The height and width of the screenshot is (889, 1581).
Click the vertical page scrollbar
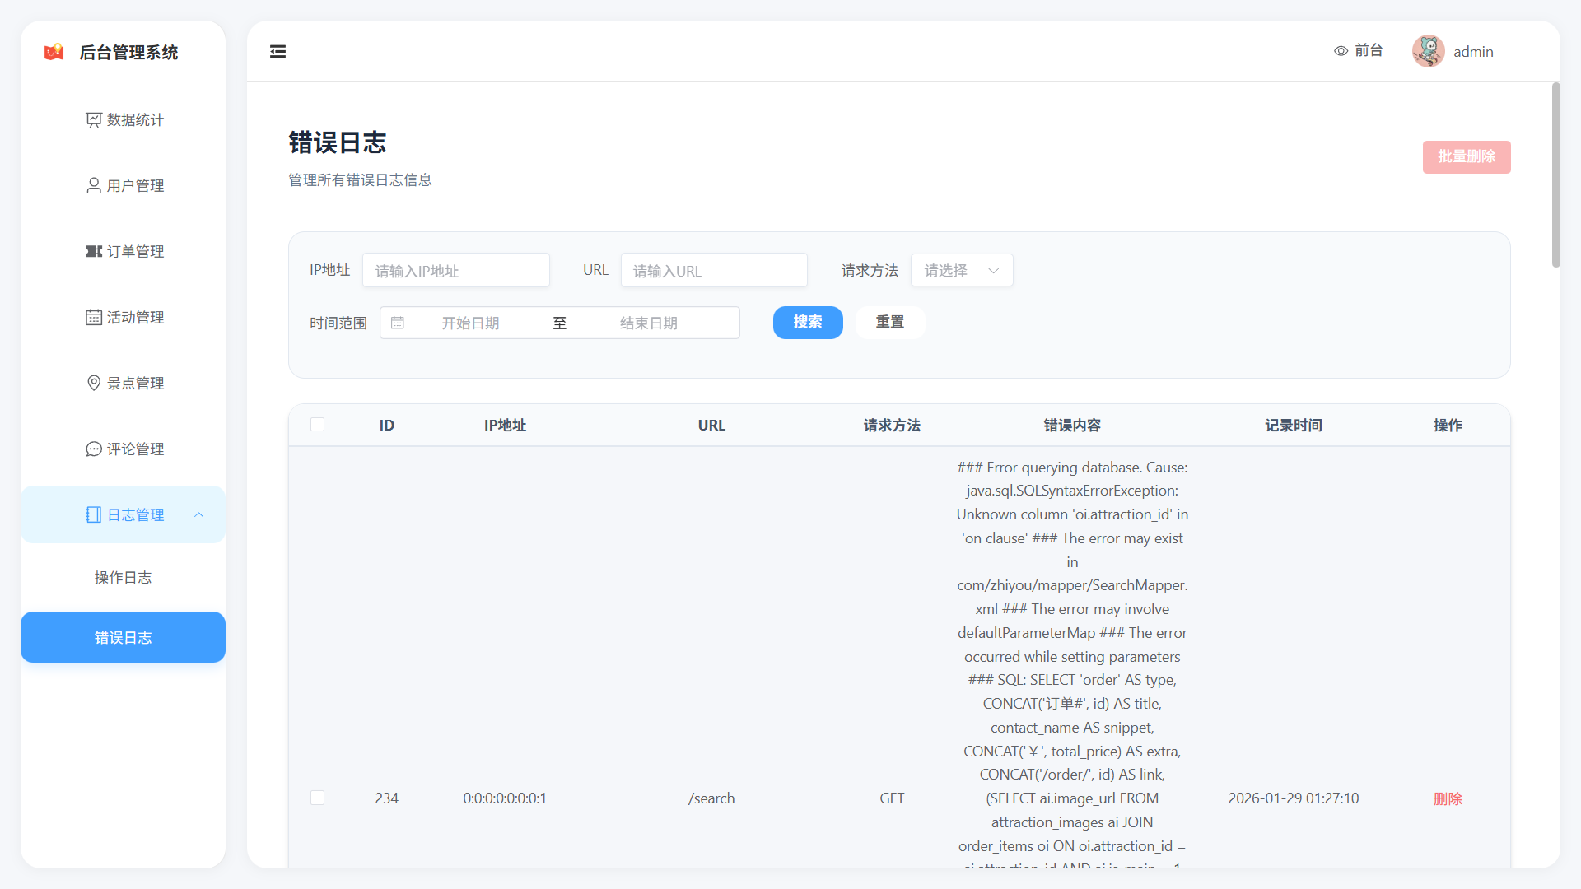[1555, 175]
